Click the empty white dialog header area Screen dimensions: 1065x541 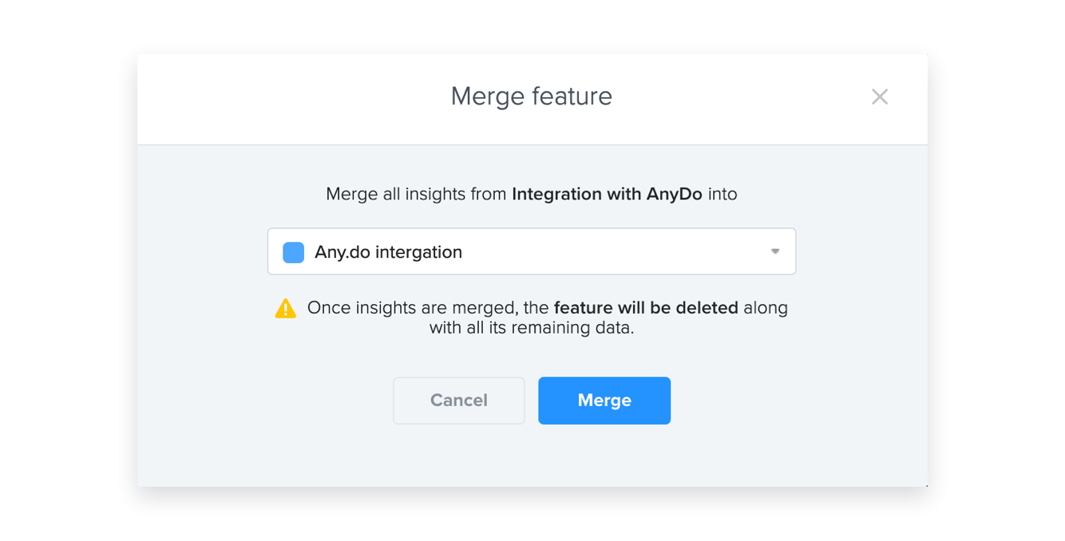pos(279,99)
